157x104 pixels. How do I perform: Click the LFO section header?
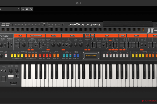(x=20, y=36)
